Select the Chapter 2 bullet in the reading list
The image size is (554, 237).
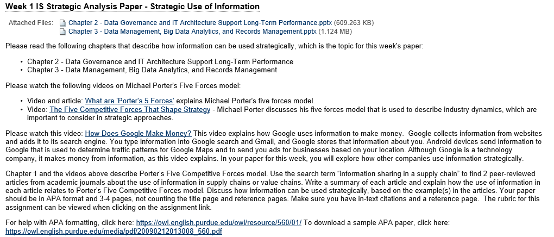[160, 61]
